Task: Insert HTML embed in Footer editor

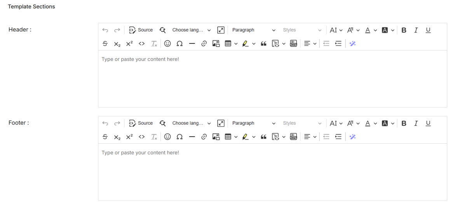Action: [293, 137]
